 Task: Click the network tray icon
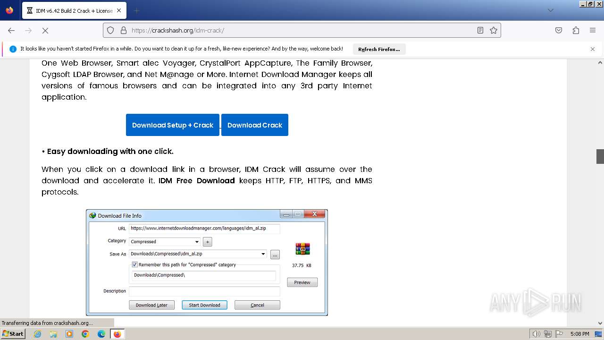click(x=548, y=334)
